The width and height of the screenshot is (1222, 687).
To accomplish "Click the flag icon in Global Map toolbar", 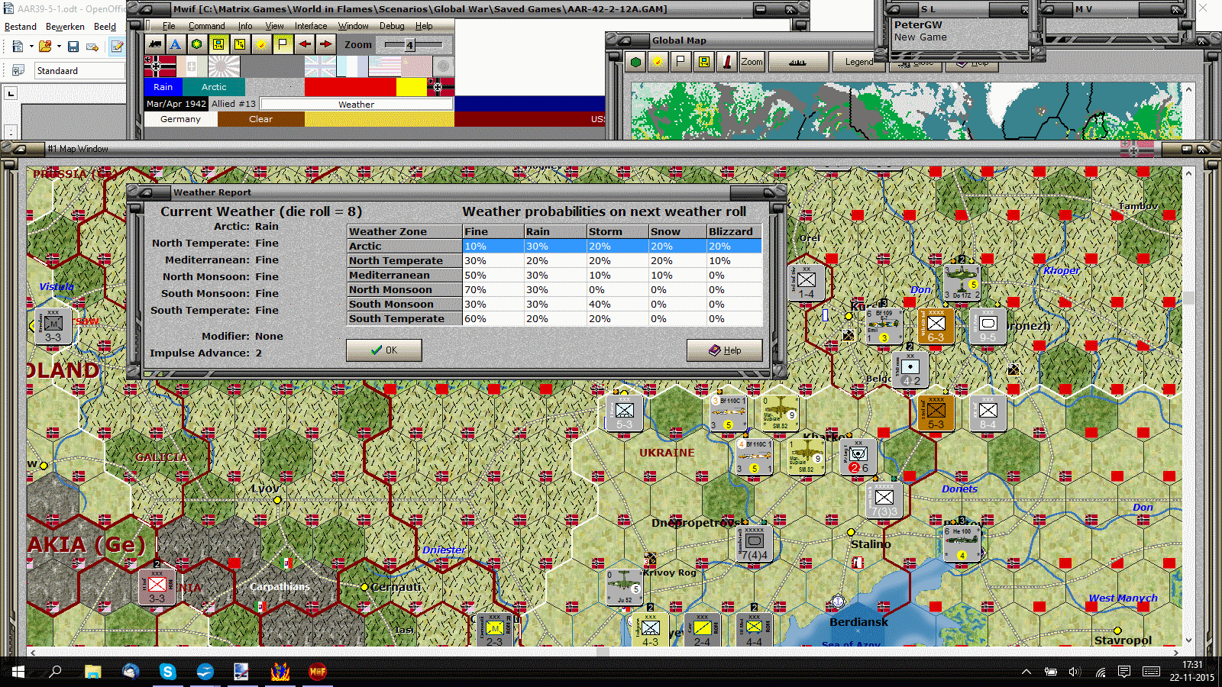I will 681,62.
